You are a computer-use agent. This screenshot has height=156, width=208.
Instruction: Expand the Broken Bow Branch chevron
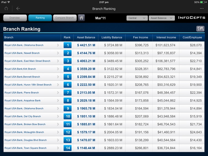pyautogui.click(x=58, y=124)
